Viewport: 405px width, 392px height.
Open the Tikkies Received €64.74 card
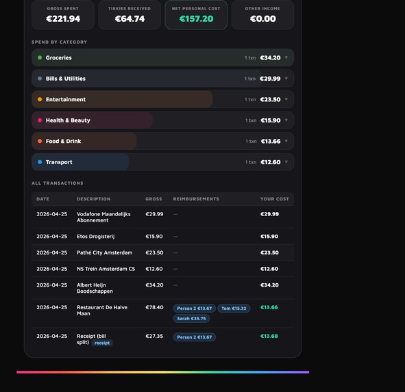130,15
